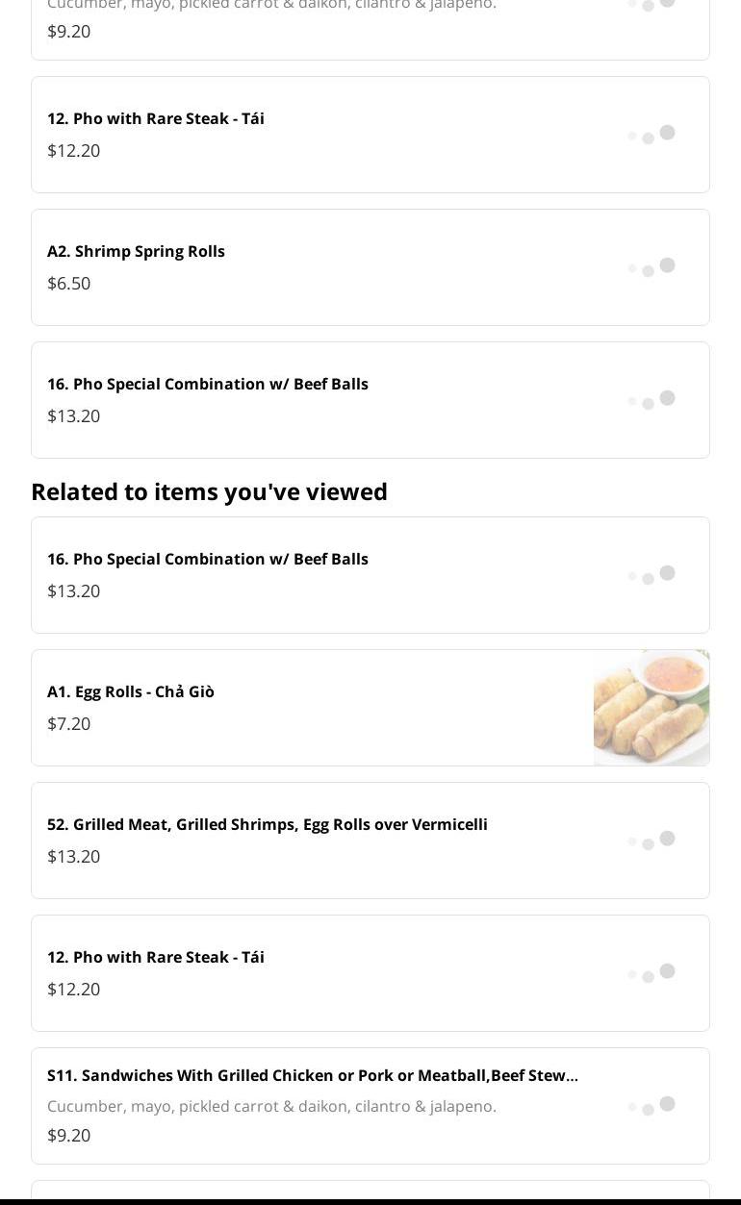Click $13.20 price of Grilled Meat Vermicelli
741x1205 pixels.
73,856
